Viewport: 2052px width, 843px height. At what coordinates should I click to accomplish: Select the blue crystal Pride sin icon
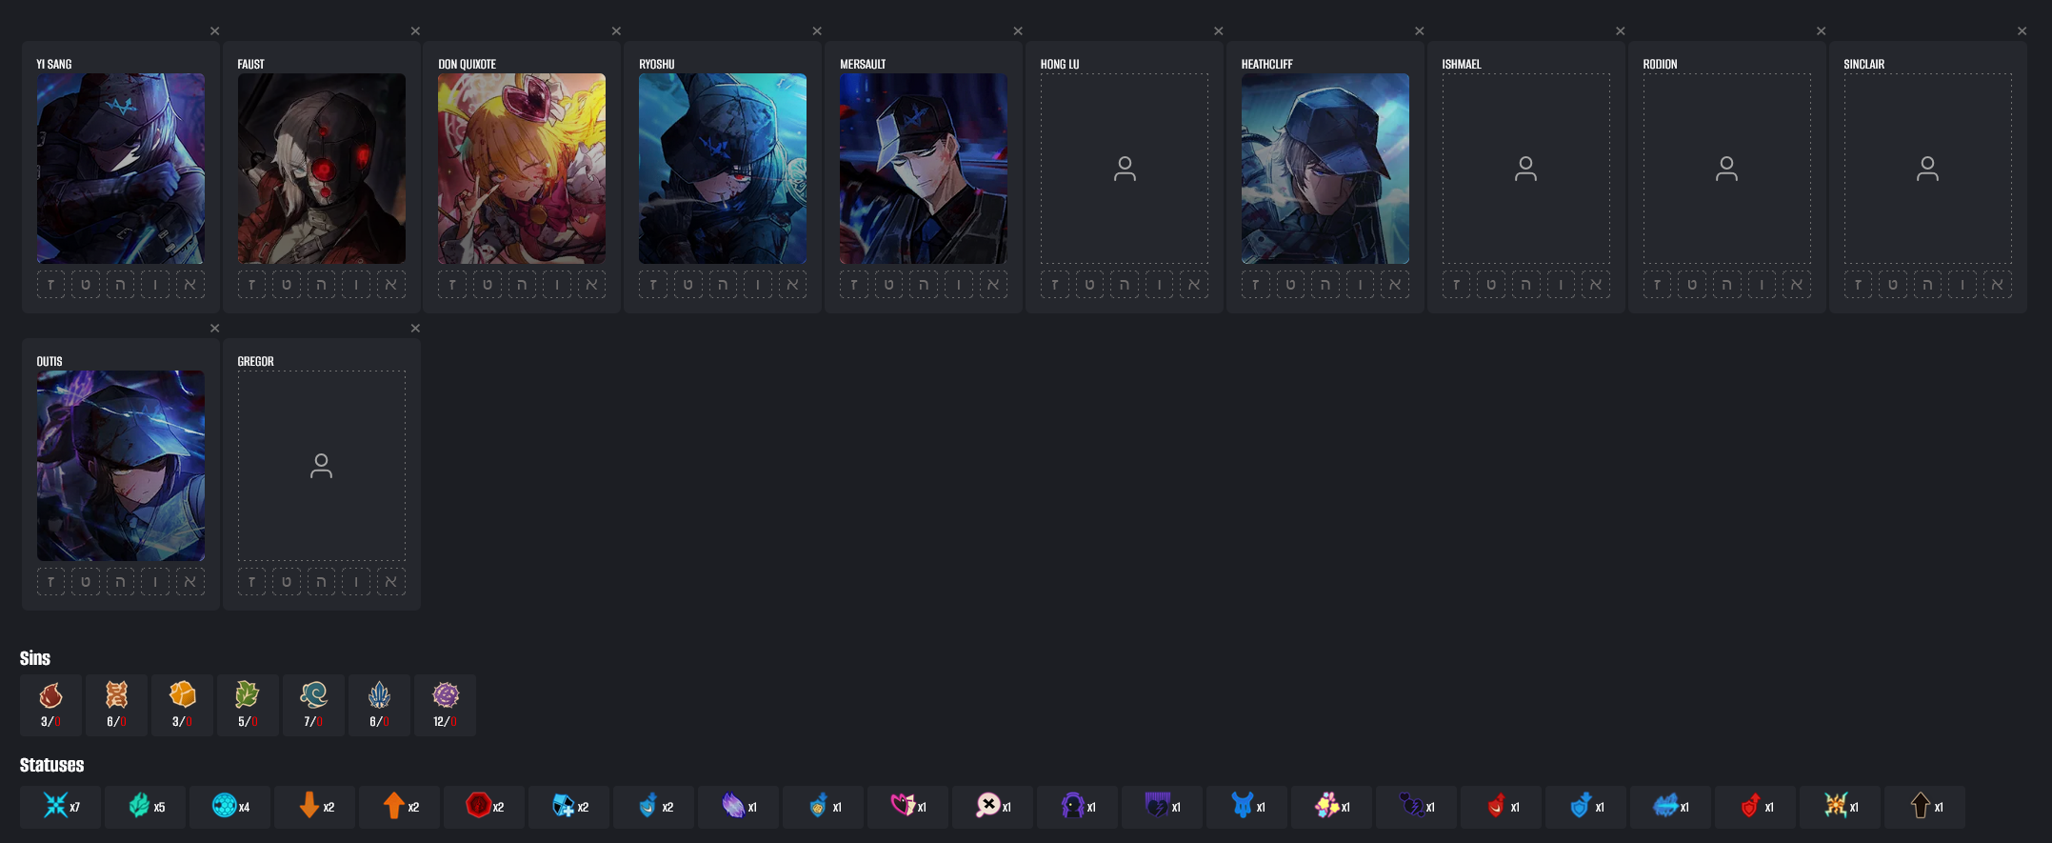pyautogui.click(x=379, y=695)
